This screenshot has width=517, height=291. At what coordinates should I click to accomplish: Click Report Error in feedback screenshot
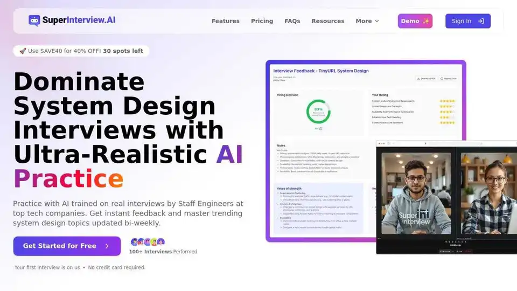tap(449, 79)
